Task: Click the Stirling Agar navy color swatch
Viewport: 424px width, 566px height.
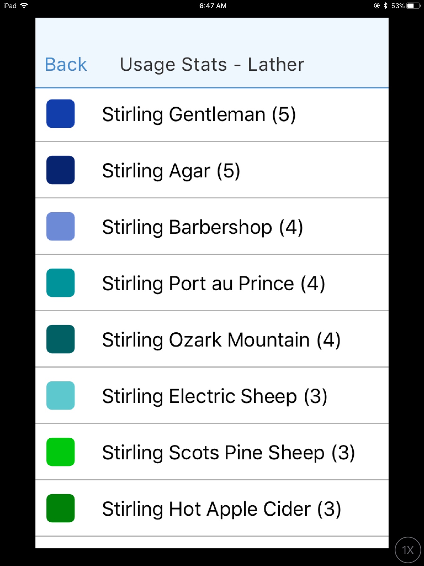Action: [x=61, y=170]
